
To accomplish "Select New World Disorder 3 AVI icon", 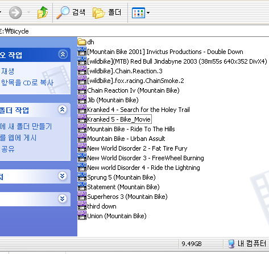I will tap(82, 158).
